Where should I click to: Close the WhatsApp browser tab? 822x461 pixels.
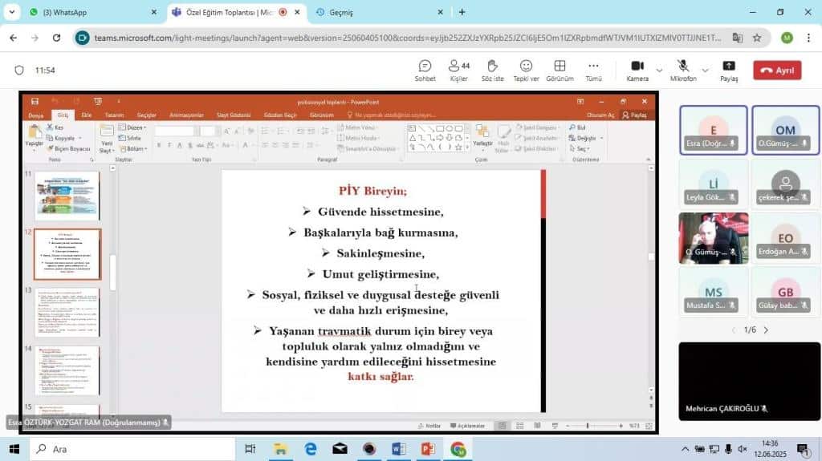pyautogui.click(x=153, y=12)
